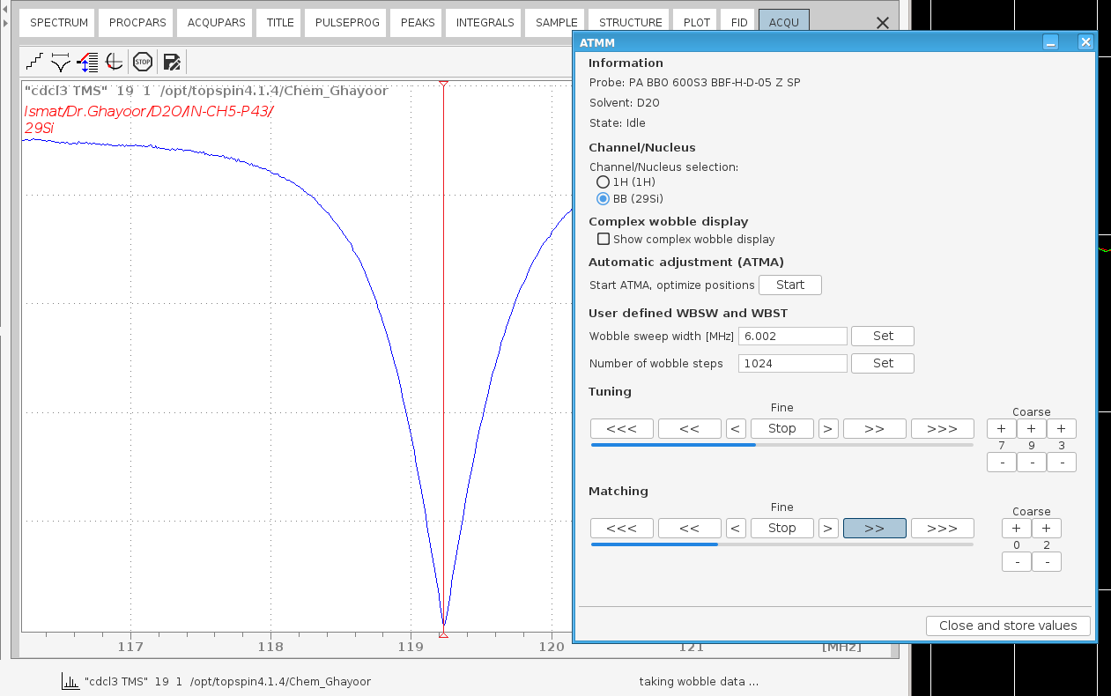The image size is (1111, 696).
Task: Click the staircase wobble steps toolbar icon
Action: 34,62
